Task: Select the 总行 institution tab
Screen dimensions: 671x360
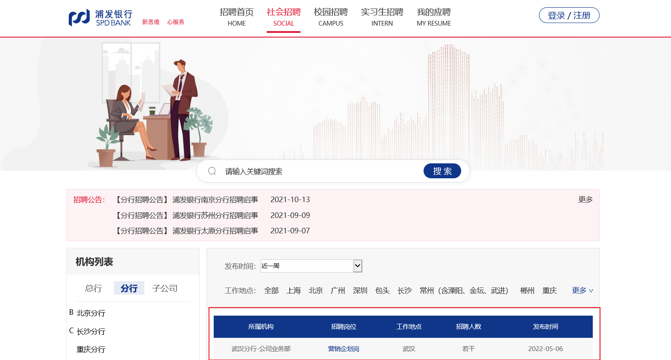Action: [x=93, y=288]
